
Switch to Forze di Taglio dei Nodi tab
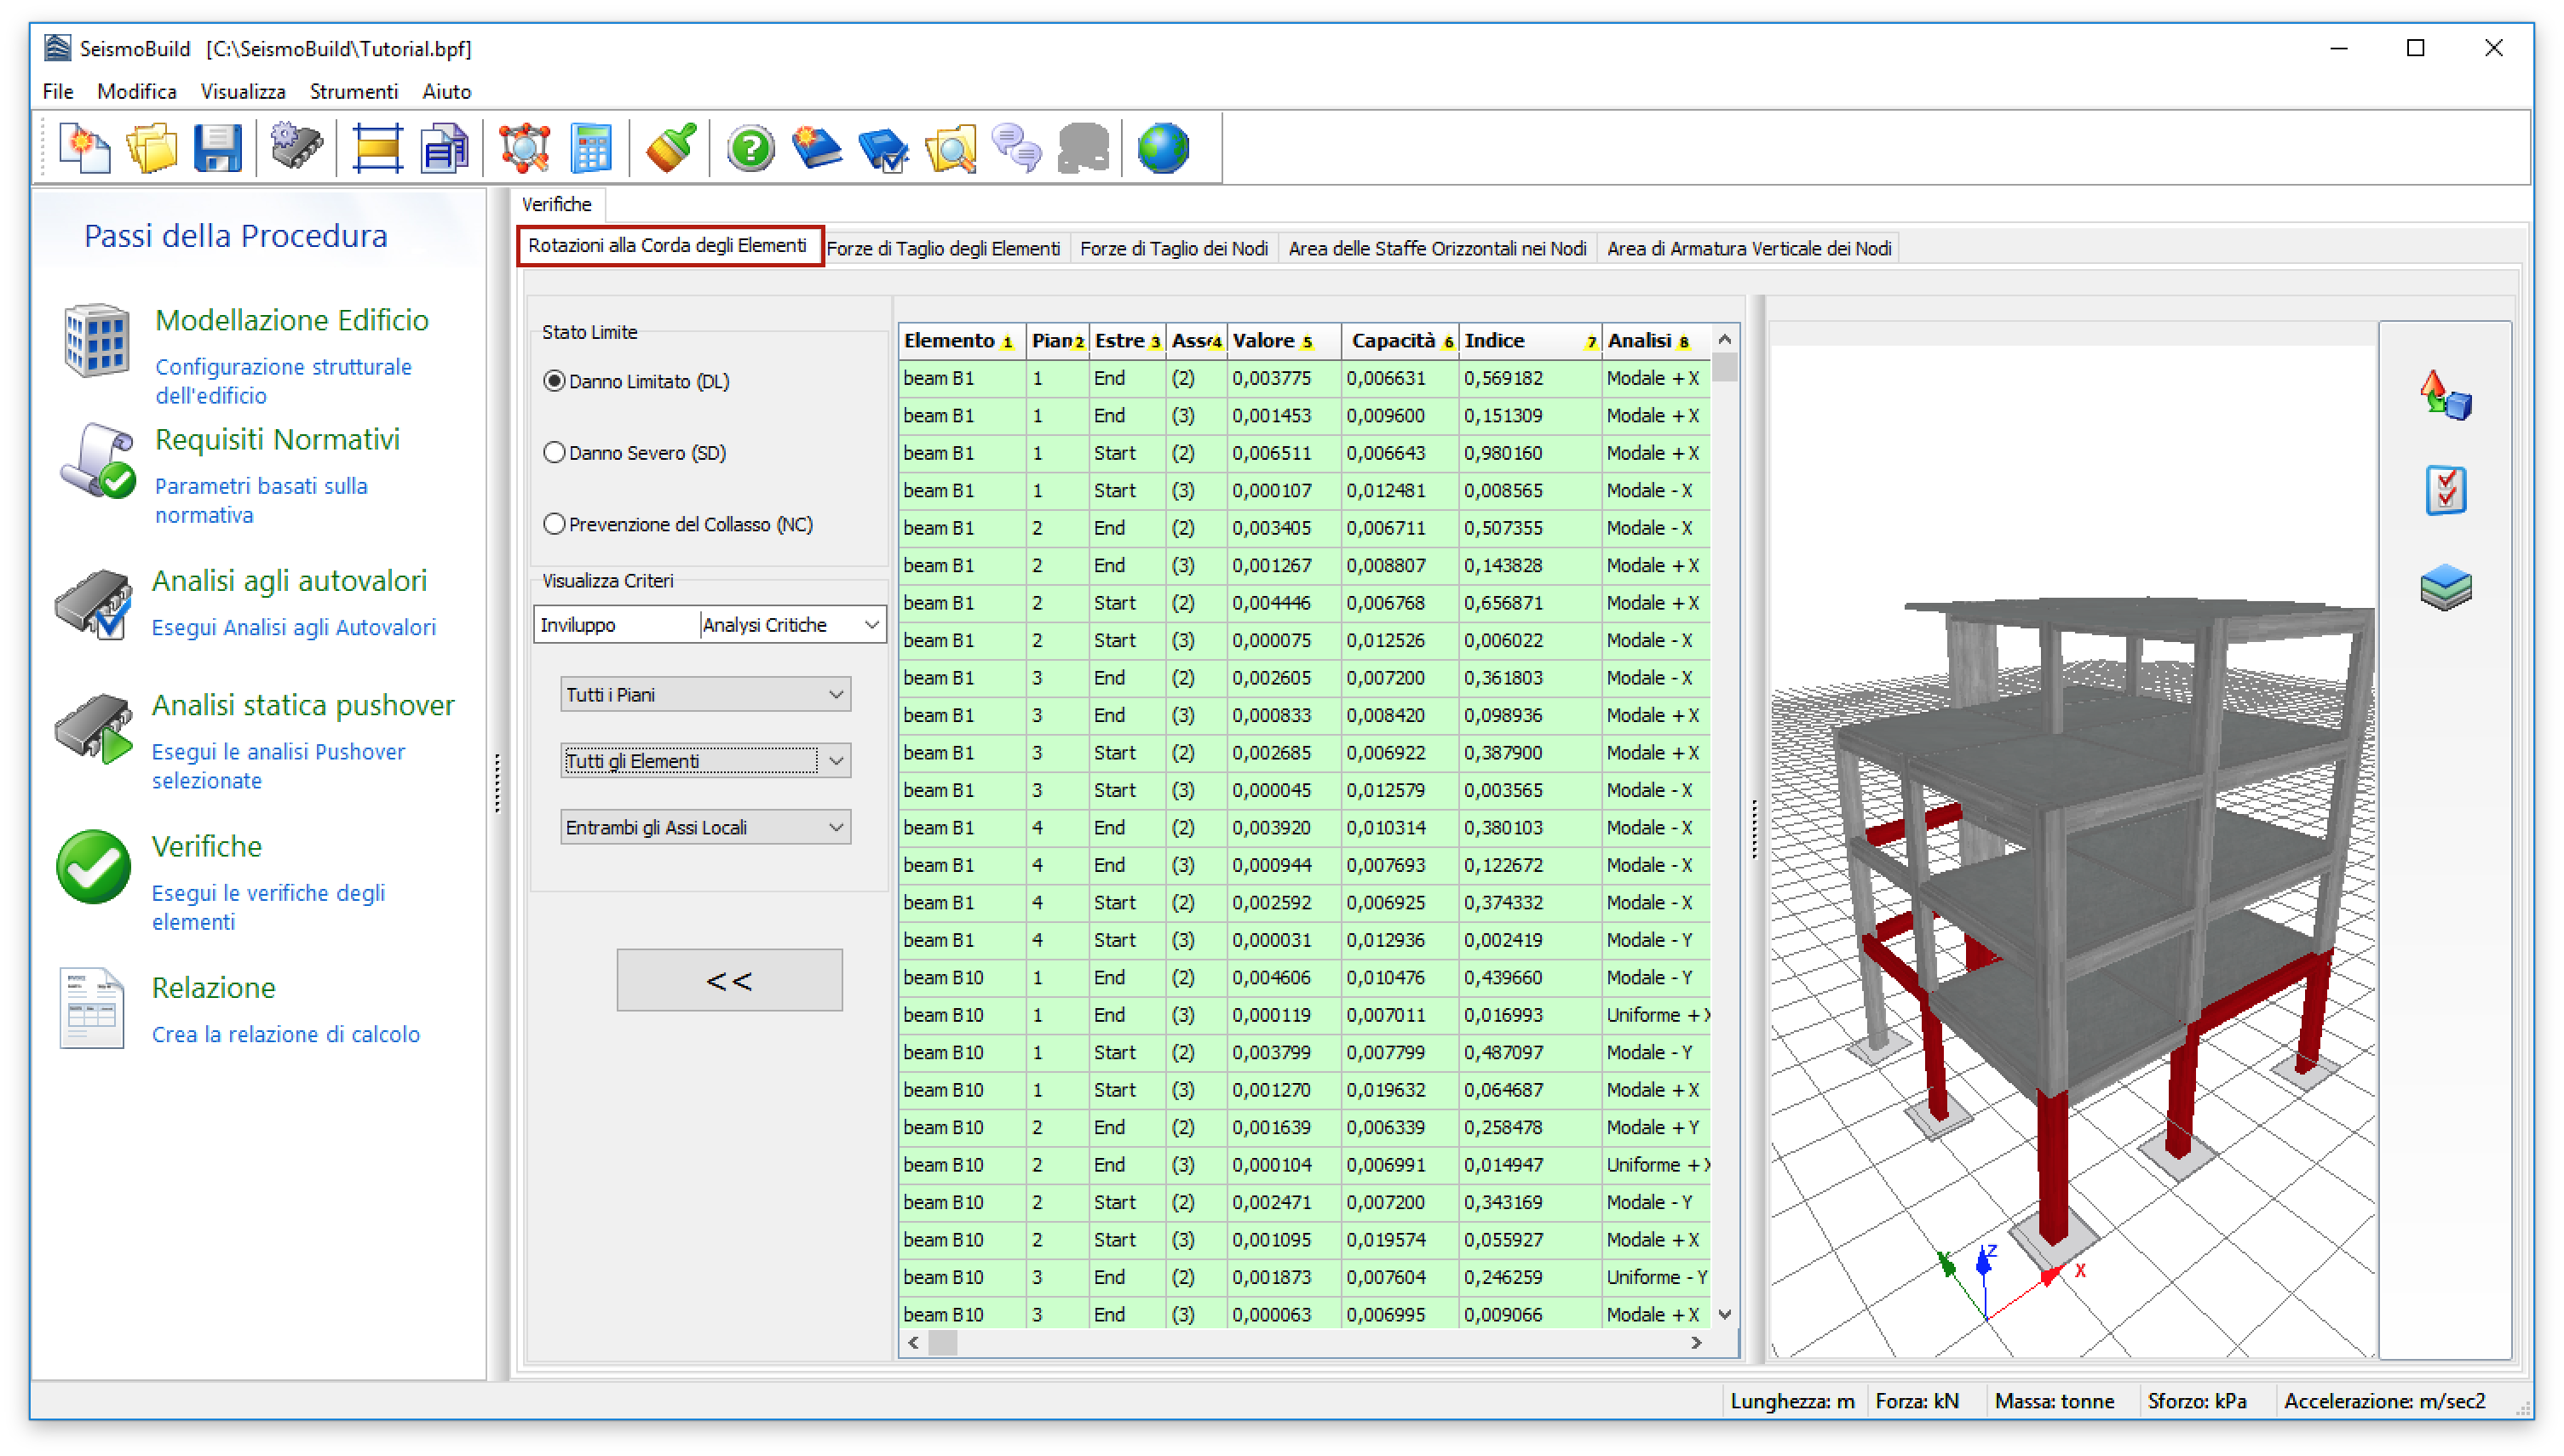pos(1174,249)
